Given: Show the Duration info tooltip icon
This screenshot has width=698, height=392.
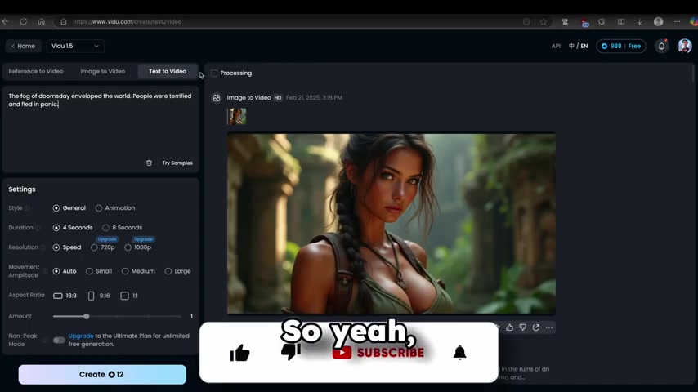Looking at the screenshot, I should pos(38,228).
